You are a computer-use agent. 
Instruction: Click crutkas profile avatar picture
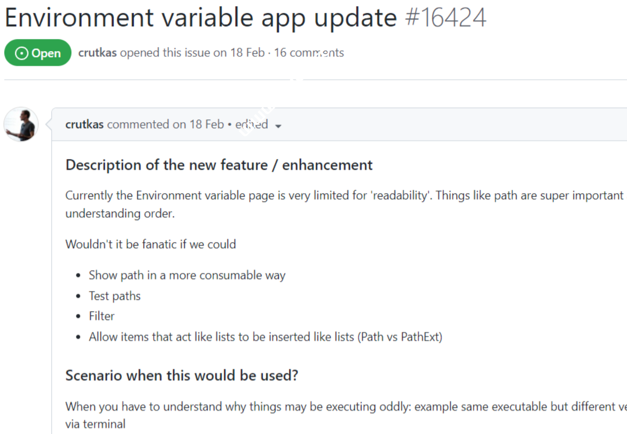21,124
